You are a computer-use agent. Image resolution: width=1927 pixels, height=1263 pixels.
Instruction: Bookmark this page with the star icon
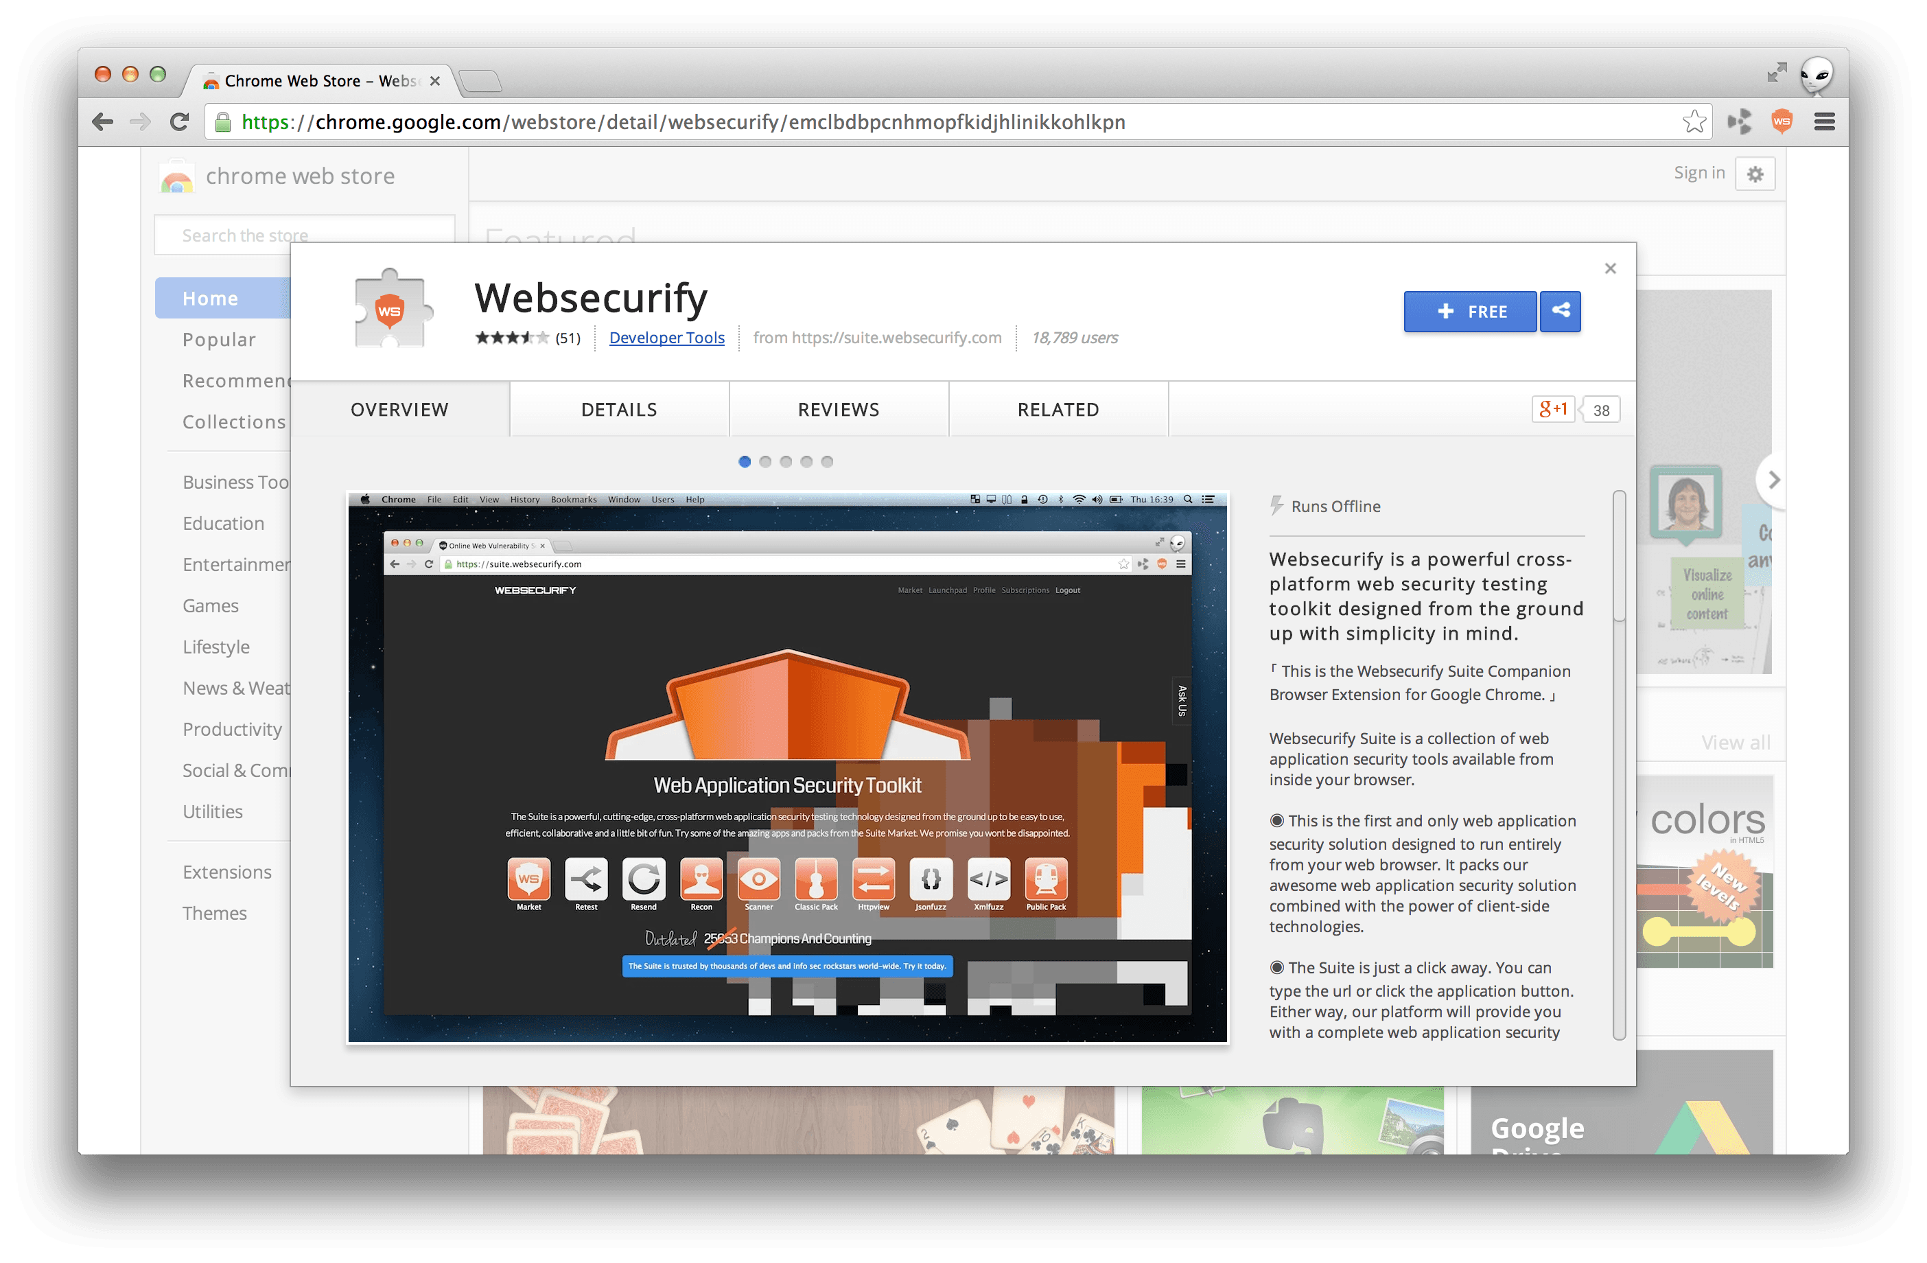pos(1694,122)
